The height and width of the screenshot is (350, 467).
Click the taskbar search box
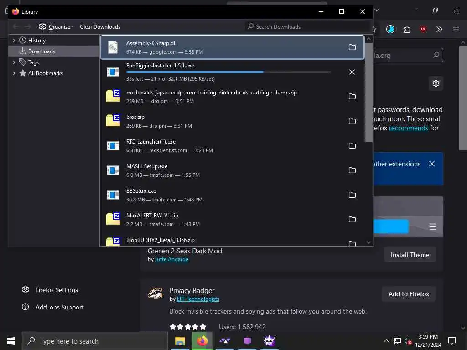[x=95, y=341]
